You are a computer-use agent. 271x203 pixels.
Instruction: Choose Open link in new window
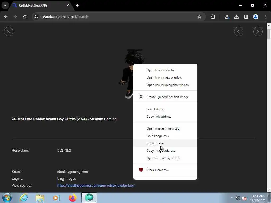click(165, 77)
